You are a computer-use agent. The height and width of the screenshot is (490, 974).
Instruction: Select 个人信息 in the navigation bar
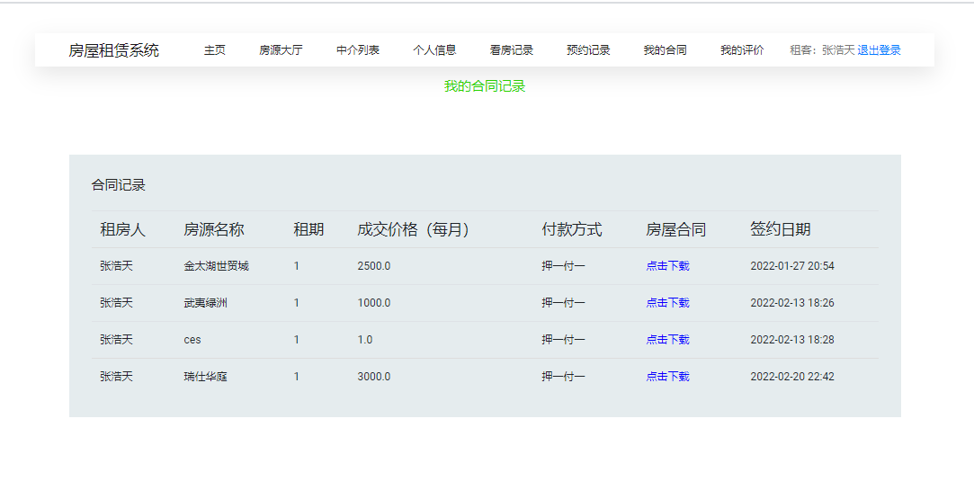point(434,50)
